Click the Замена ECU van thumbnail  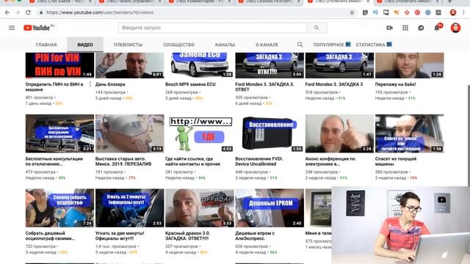(199, 65)
